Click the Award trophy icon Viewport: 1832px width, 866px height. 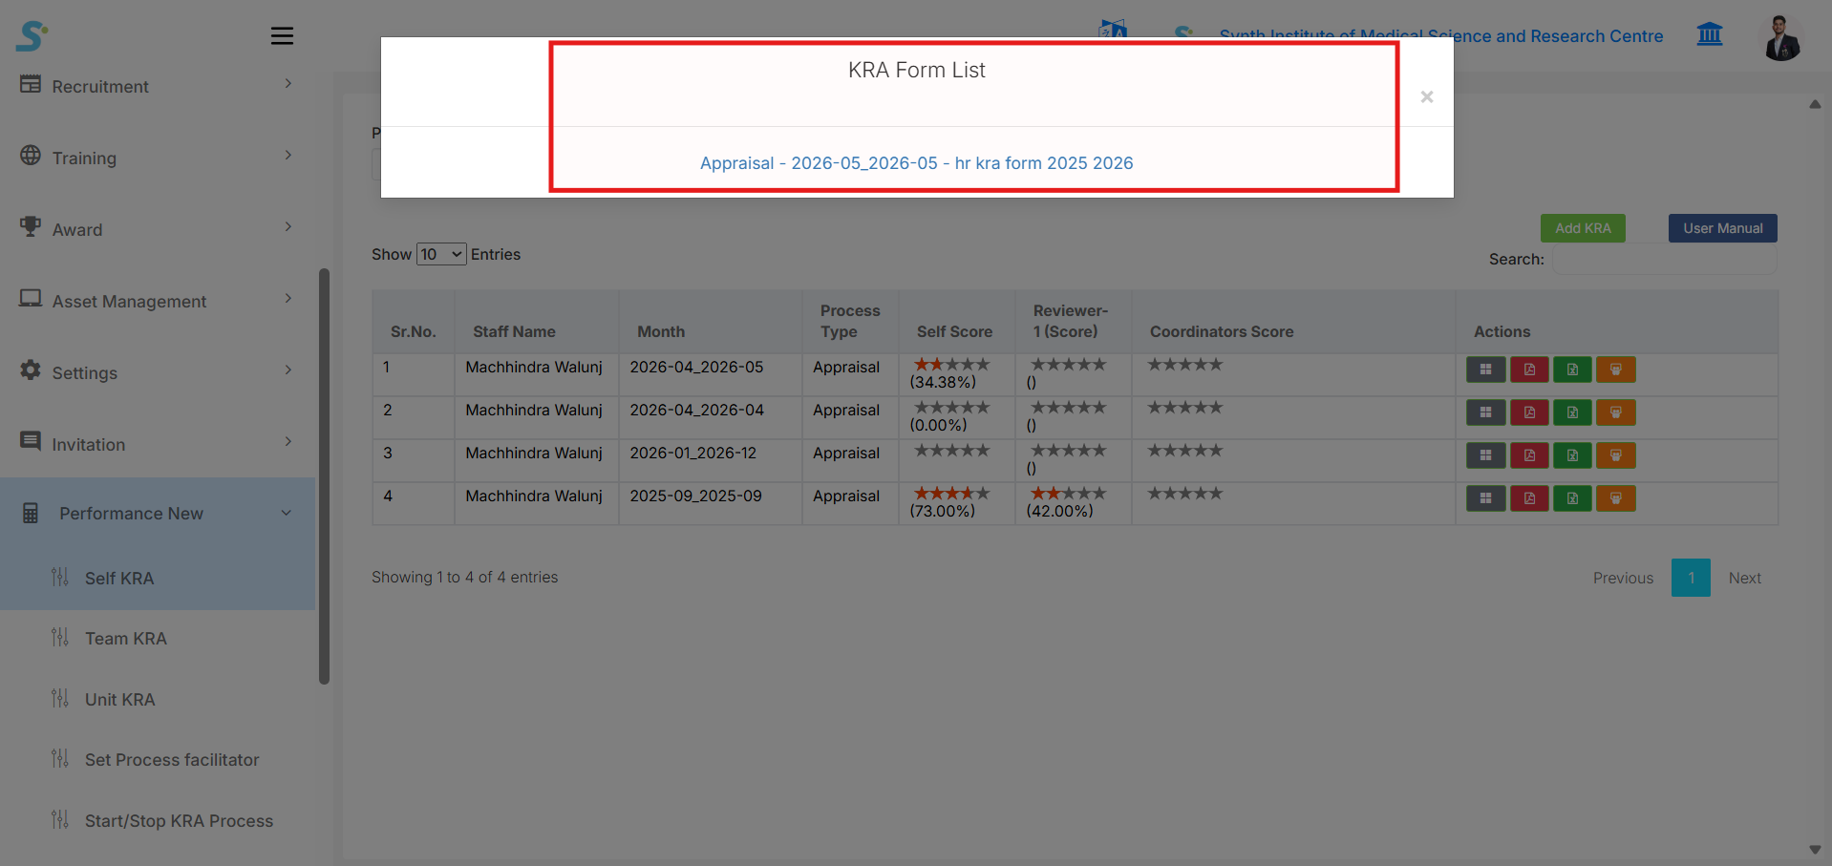31,227
